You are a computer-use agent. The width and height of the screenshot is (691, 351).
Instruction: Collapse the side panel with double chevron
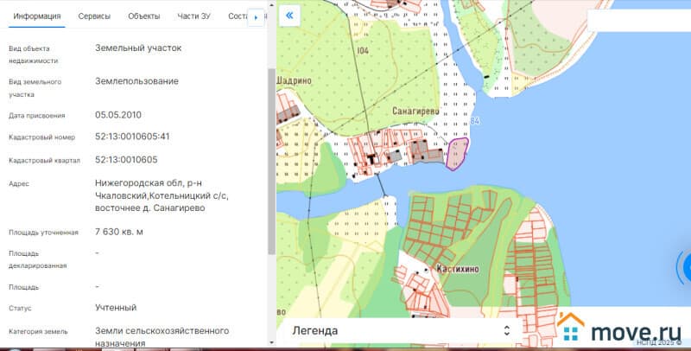289,16
